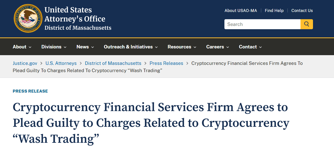Select the Divisions menu item
Screen dimensions: 334x154
coord(51,47)
